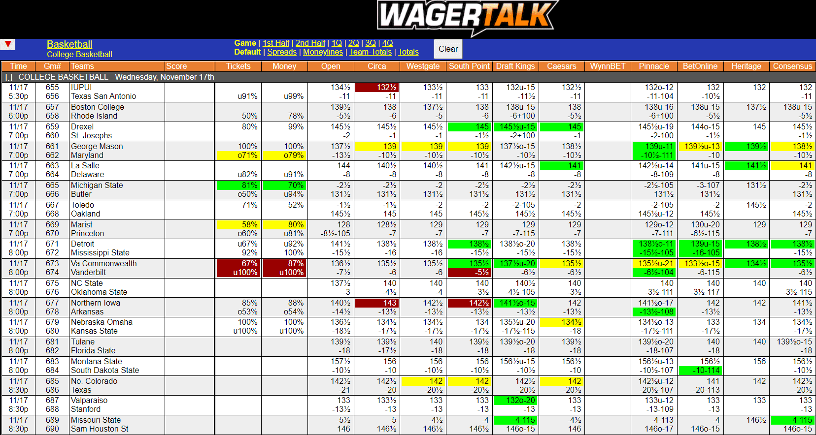The image size is (816, 435).
Task: Collapse the COLLEGE BASKETBALL section
Action: [x=8, y=77]
